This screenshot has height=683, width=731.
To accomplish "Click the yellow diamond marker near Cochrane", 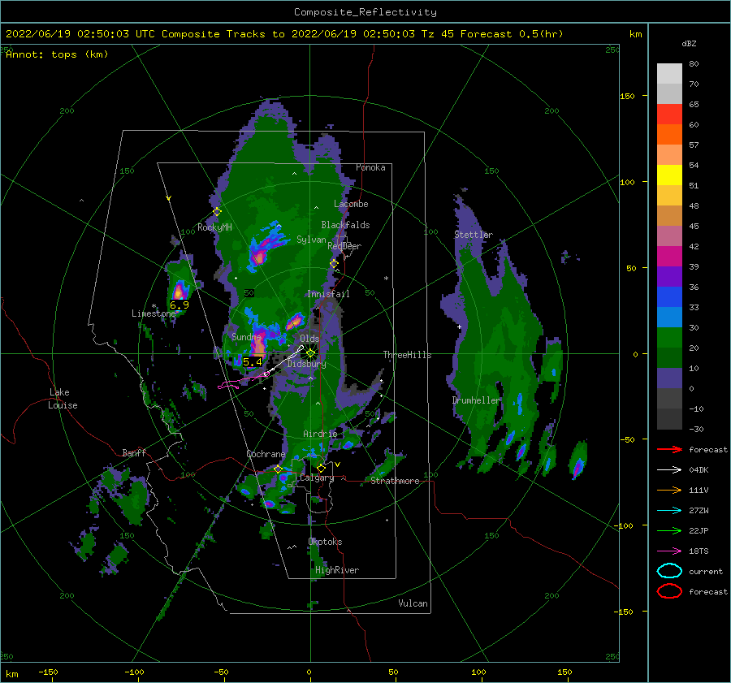I will pos(278,469).
